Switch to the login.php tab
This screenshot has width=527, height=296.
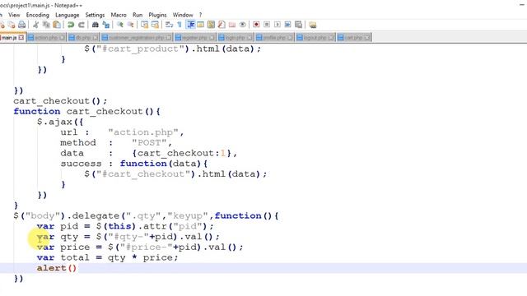tap(235, 38)
